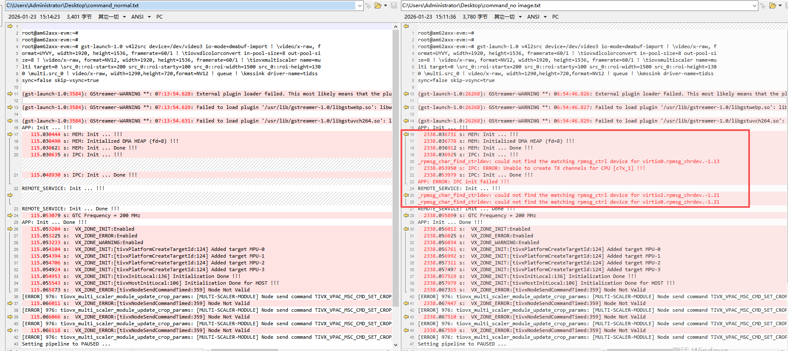This screenshot has height=351, width=788.
Task: Copy left line 13 section to right
Action: 10,107
